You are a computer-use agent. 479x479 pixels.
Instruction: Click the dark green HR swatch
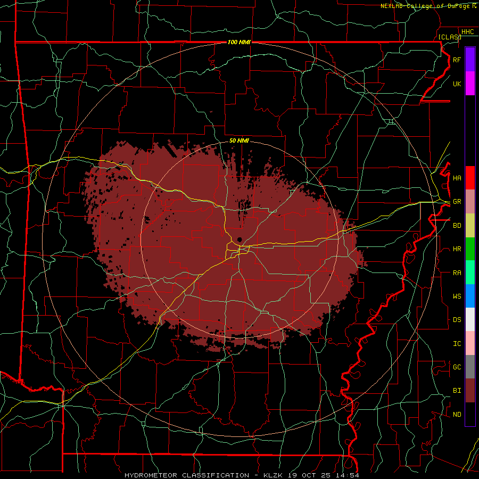tap(470, 249)
